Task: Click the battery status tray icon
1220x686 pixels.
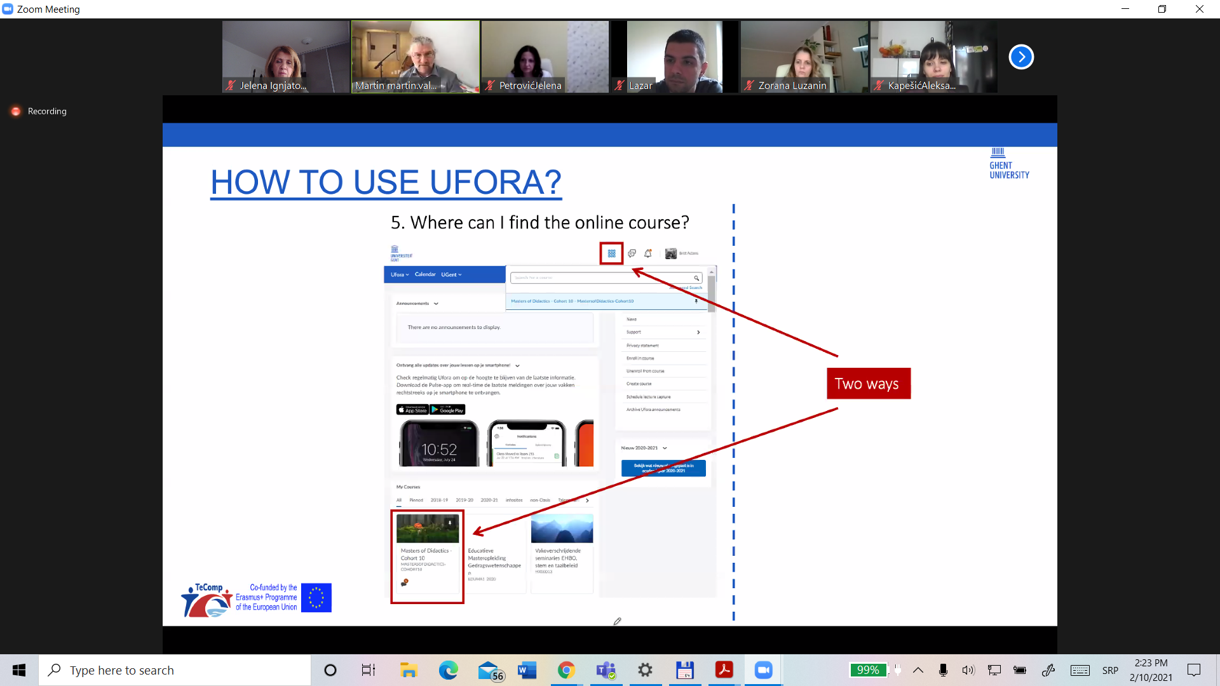Action: (x=1020, y=670)
